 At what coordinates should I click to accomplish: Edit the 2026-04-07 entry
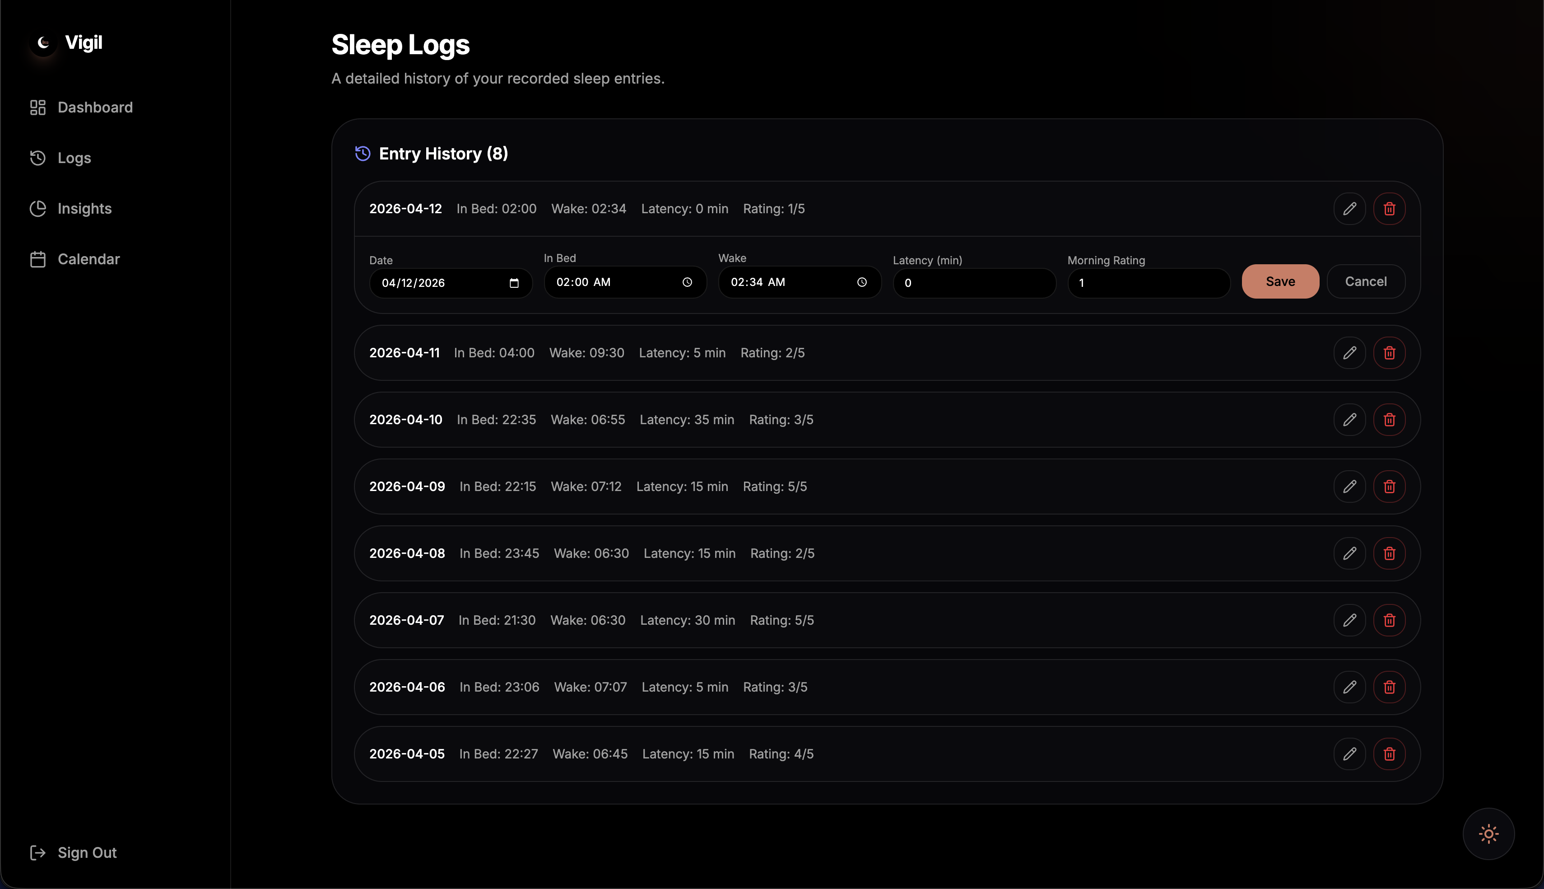click(x=1349, y=620)
